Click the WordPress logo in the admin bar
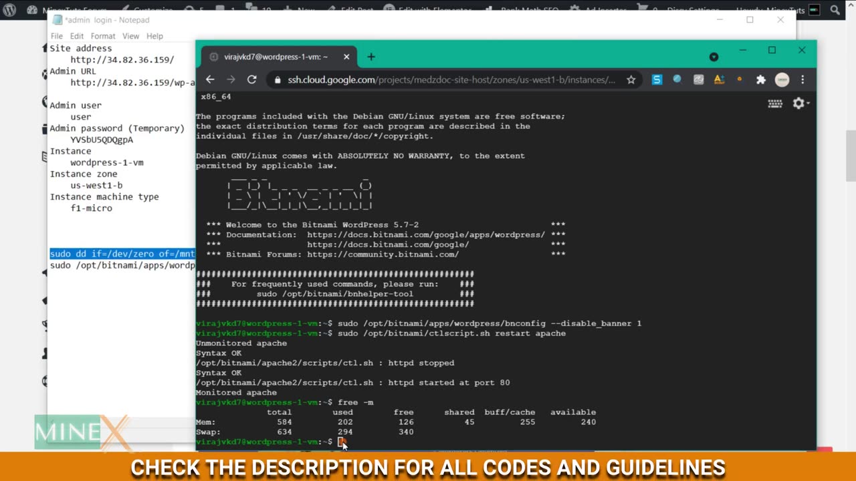Image resolution: width=856 pixels, height=481 pixels. pyautogui.click(x=10, y=10)
